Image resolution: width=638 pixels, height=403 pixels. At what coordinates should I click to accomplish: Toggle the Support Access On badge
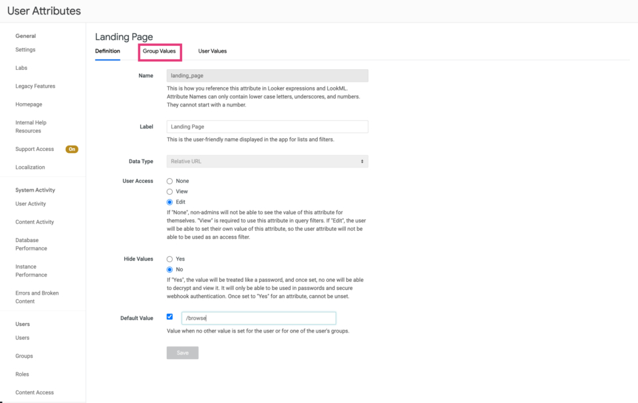(x=72, y=150)
